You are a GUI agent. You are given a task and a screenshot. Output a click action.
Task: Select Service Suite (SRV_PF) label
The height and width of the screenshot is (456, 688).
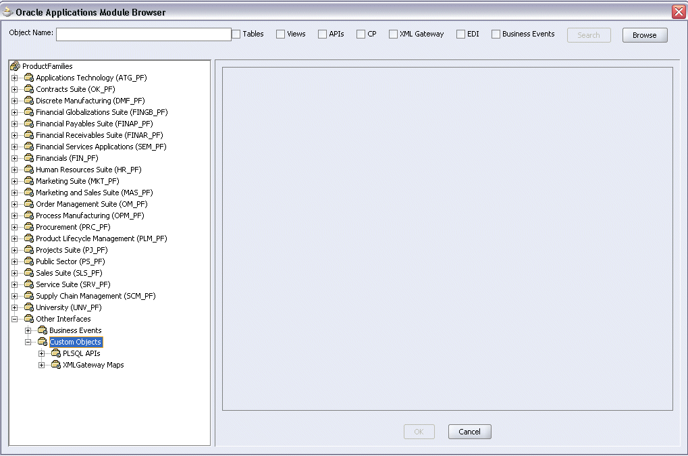coord(73,284)
